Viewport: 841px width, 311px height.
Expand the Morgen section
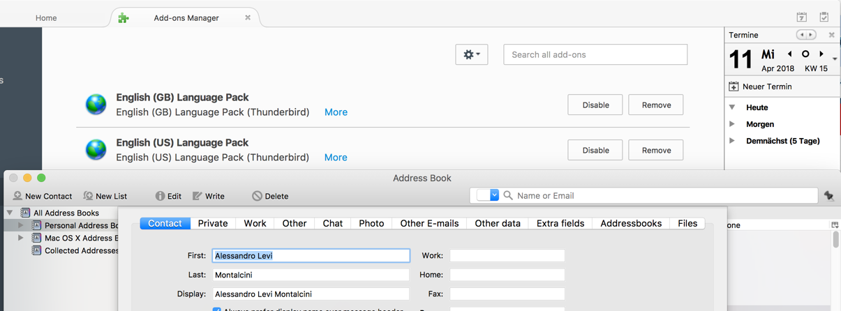point(732,124)
